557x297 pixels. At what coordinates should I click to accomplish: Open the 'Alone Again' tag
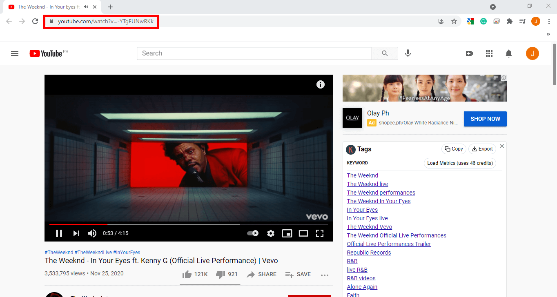click(x=362, y=287)
